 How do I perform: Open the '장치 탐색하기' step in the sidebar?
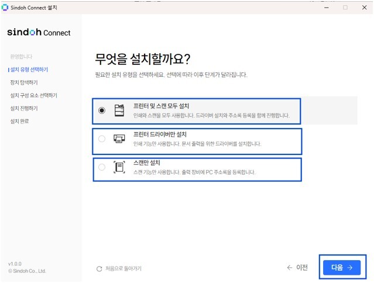tap(24, 82)
